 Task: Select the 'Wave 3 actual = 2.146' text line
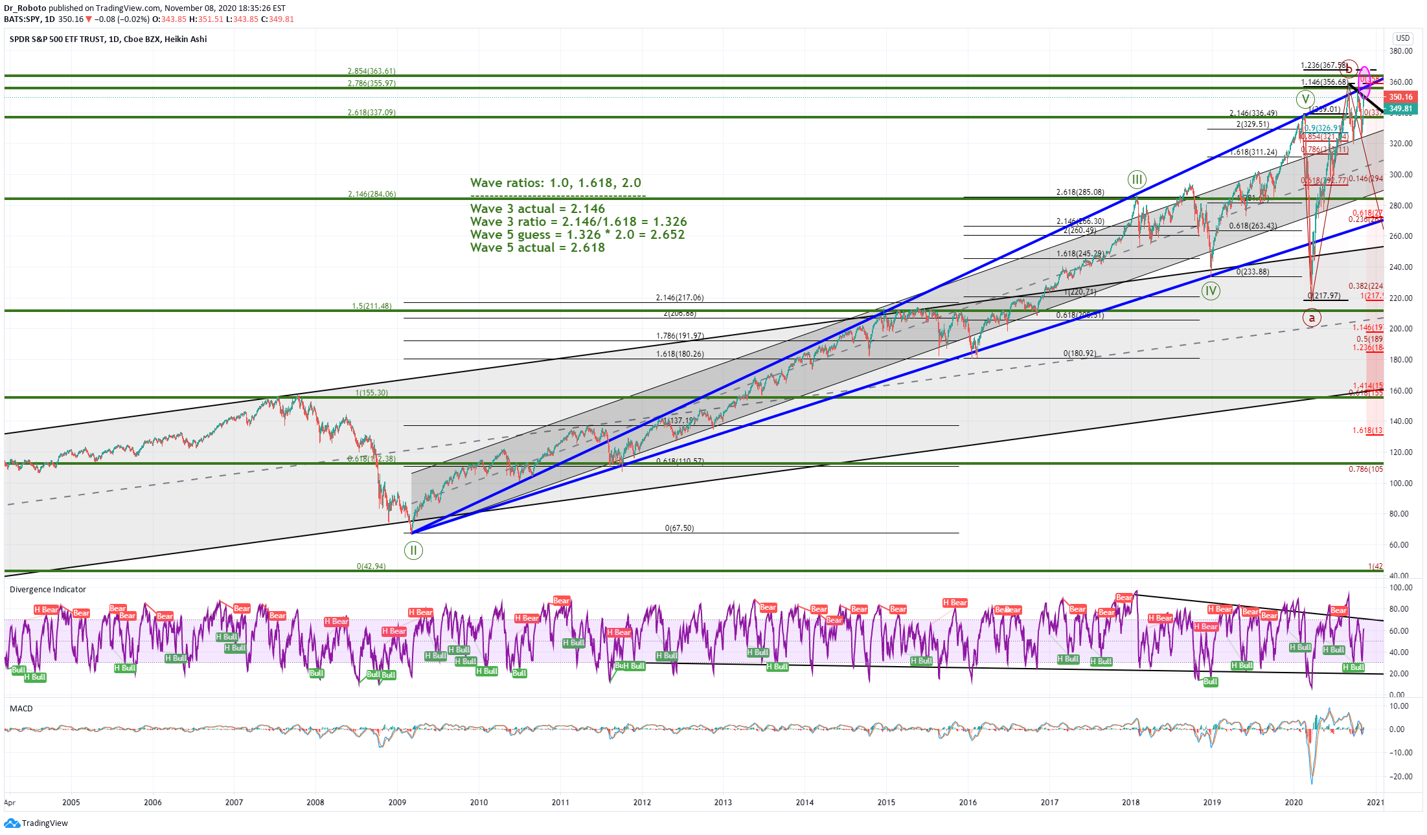point(538,209)
